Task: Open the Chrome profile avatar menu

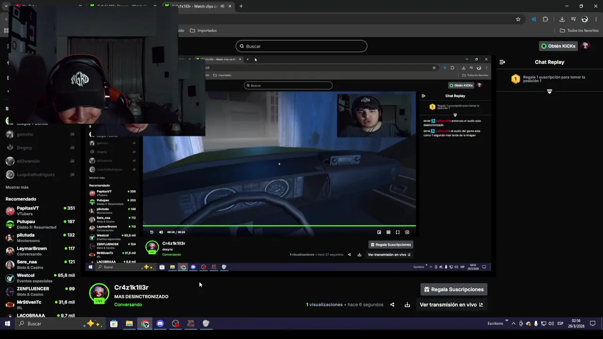Action: (x=585, y=19)
